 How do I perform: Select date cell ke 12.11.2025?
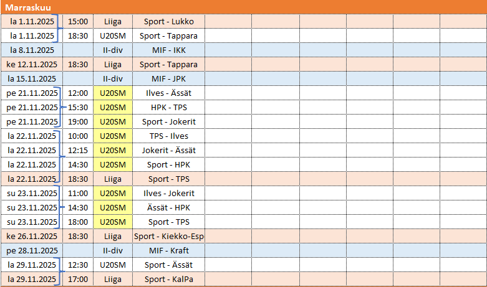tap(32, 65)
